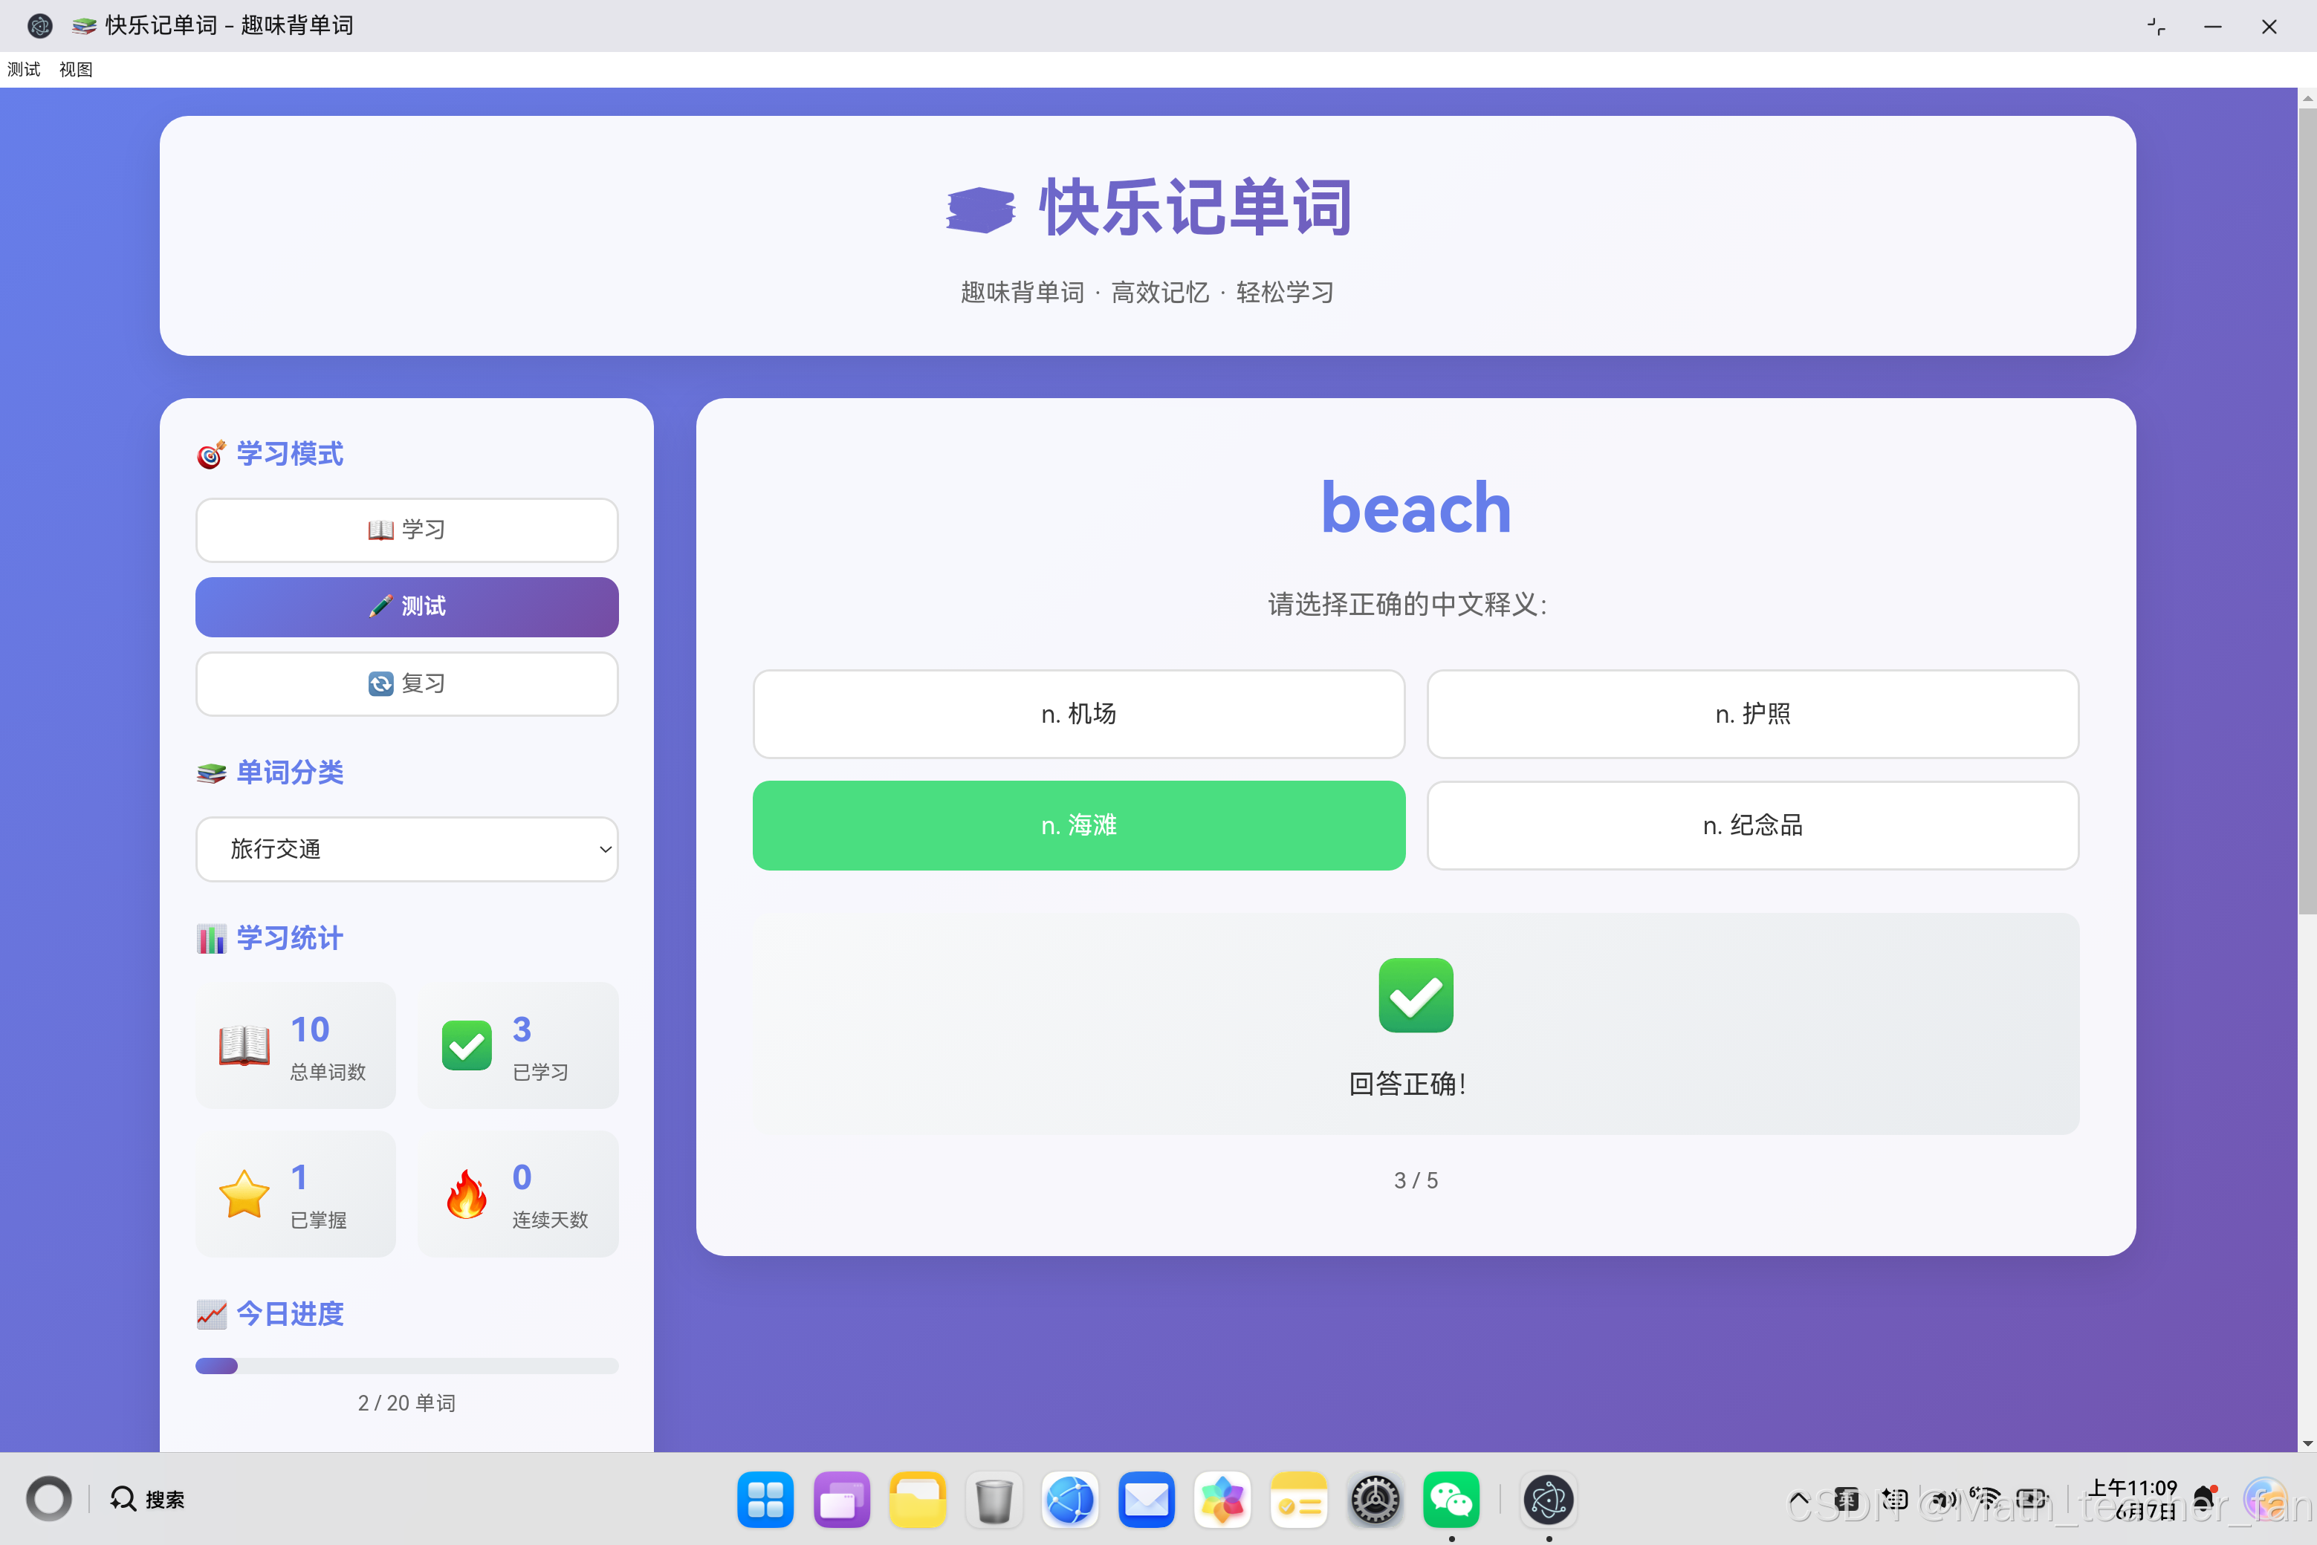Click the vertical scrollbar of the page

click(x=2307, y=513)
